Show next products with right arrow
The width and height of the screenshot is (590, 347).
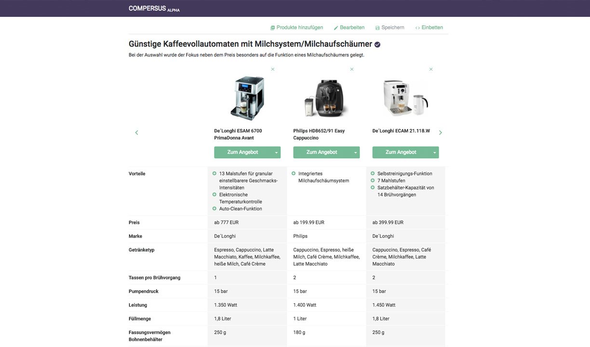coord(441,132)
